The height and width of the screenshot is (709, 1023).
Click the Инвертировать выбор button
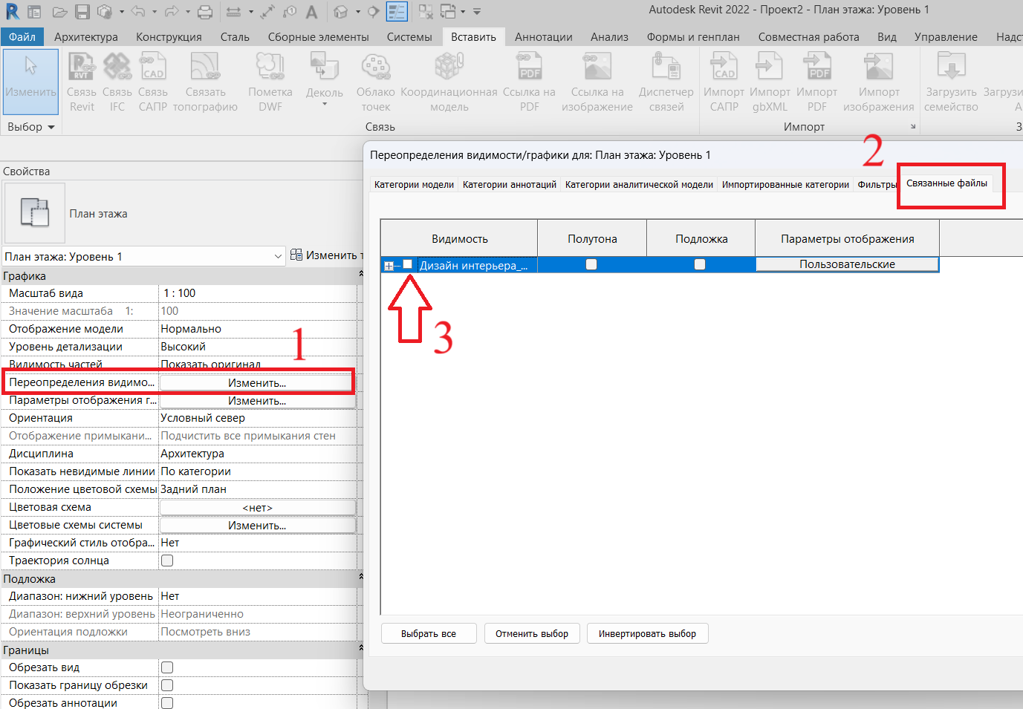(648, 634)
